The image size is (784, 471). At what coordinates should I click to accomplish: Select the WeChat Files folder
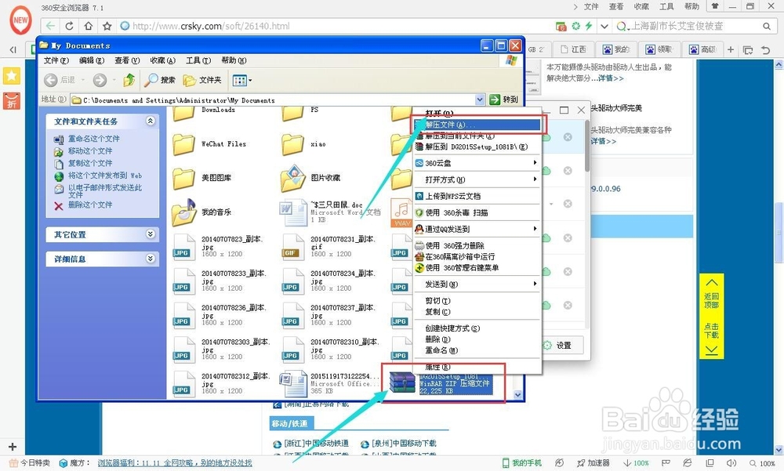pyautogui.click(x=210, y=144)
